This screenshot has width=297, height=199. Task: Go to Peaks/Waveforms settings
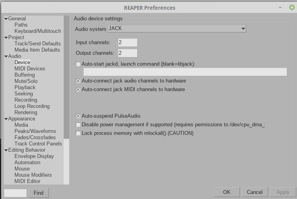35,131
